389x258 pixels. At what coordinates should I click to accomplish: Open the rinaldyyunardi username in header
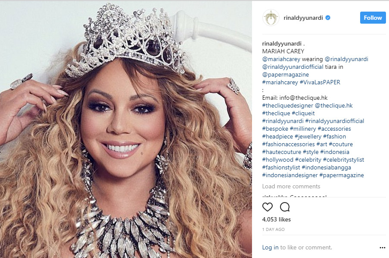tap(303, 18)
